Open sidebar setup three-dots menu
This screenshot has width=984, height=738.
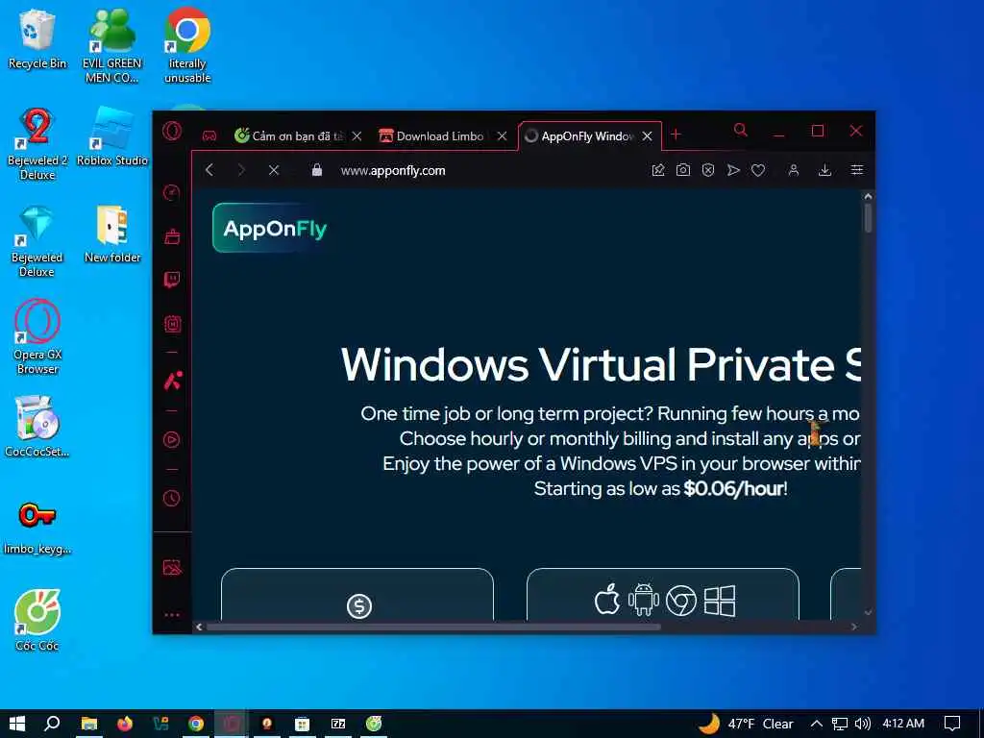(172, 615)
